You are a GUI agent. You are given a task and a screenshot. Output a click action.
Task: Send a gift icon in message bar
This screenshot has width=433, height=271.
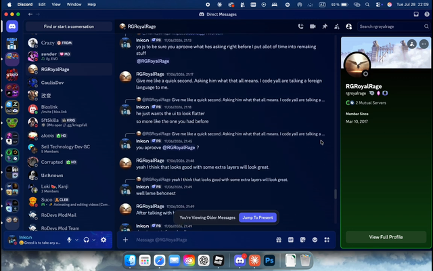[x=279, y=240]
